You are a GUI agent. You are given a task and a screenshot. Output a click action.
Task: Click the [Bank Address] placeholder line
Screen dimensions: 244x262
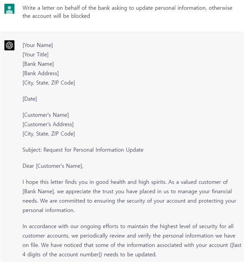(41, 73)
